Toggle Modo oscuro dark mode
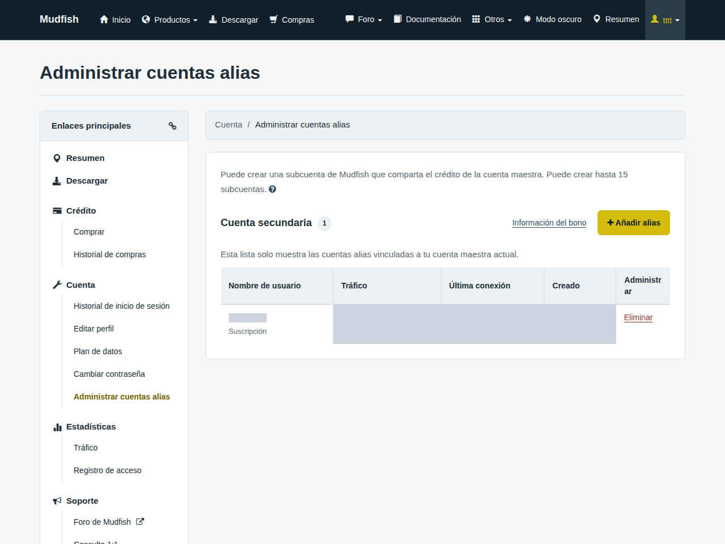This screenshot has height=544, width=725. [x=552, y=19]
